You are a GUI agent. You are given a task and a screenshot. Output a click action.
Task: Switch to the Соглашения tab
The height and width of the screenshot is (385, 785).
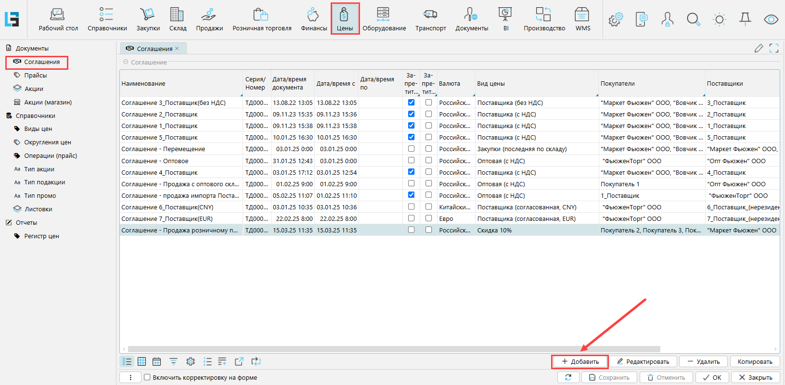(x=154, y=49)
